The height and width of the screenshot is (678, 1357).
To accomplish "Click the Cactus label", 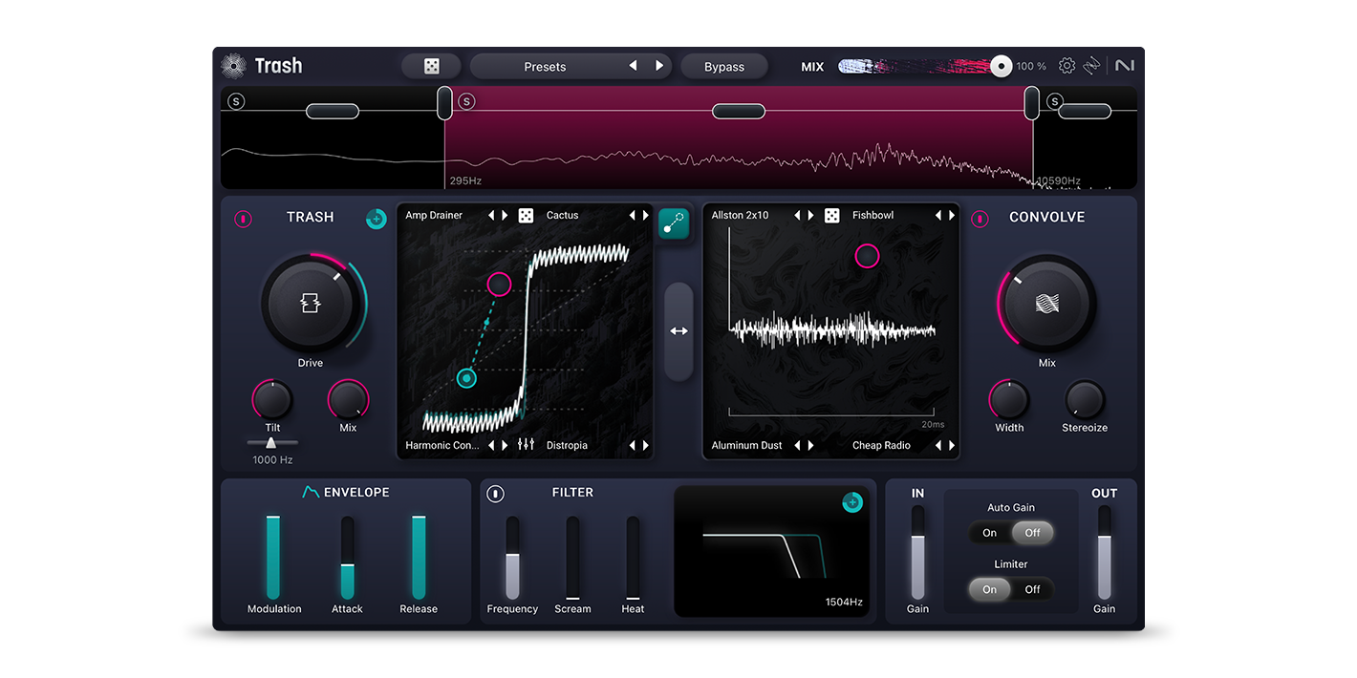I will click(x=563, y=216).
